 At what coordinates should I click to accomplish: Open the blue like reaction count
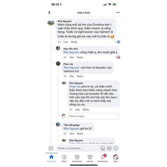point(118,42)
